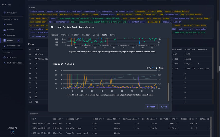
Task: Click session 0d870c2e Parallel plan row
Action: coord(120,128)
